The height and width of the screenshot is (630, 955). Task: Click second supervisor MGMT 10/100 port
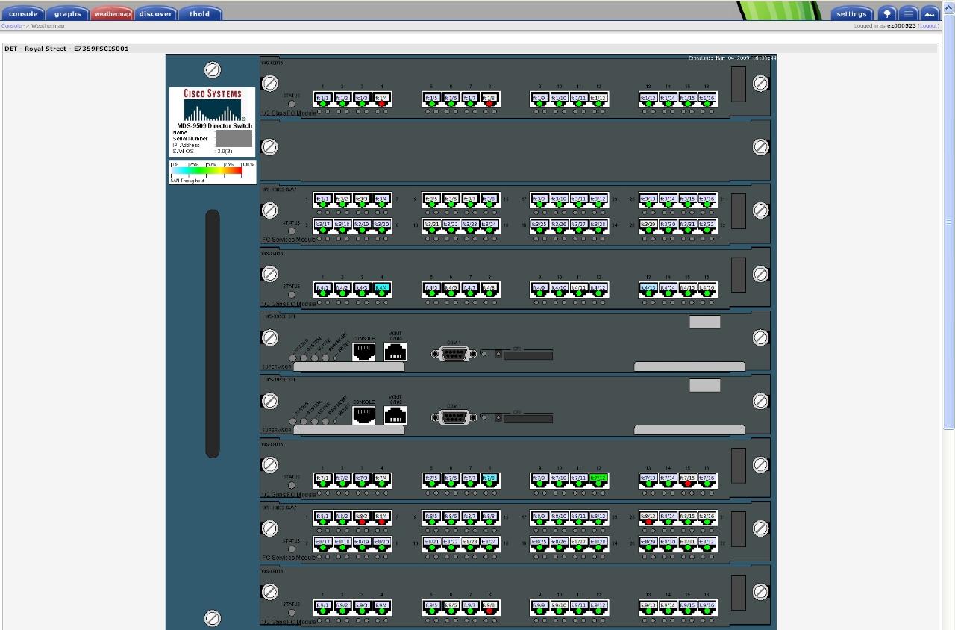395,415
